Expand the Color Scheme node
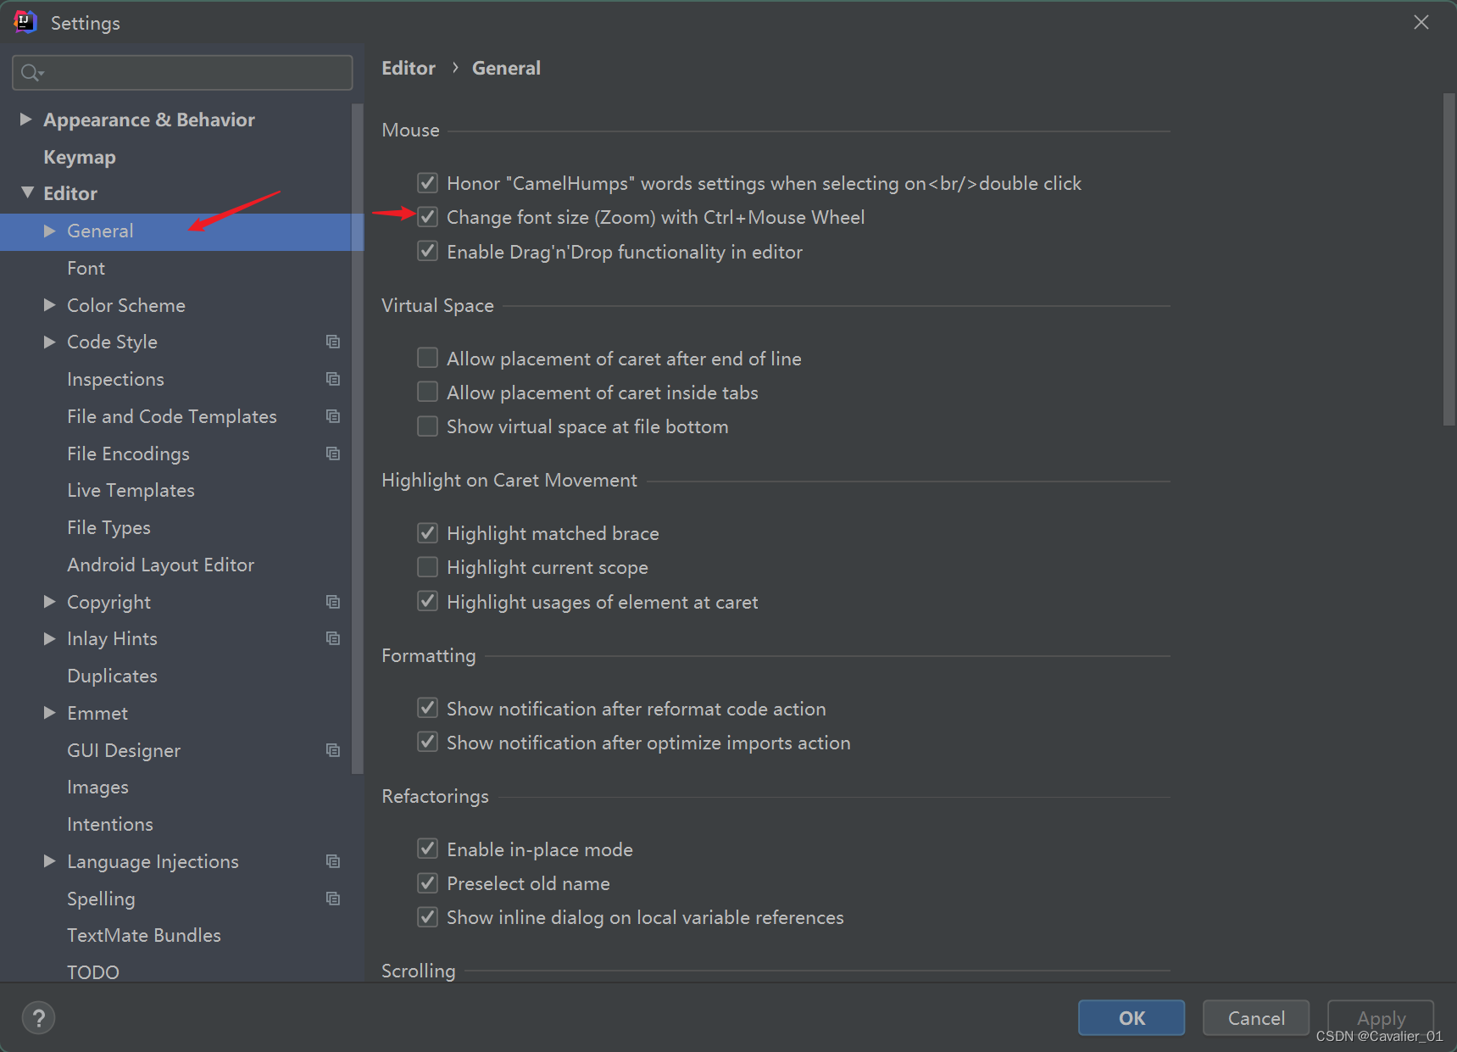Image resolution: width=1457 pixels, height=1052 pixels. (50, 305)
